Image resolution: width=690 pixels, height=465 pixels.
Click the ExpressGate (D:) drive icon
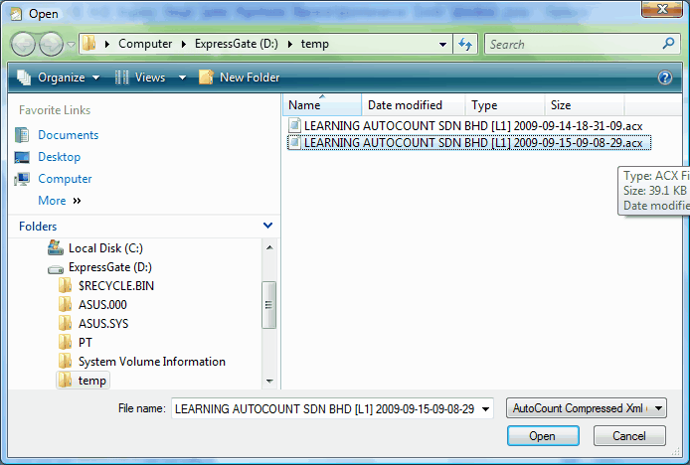(x=56, y=269)
